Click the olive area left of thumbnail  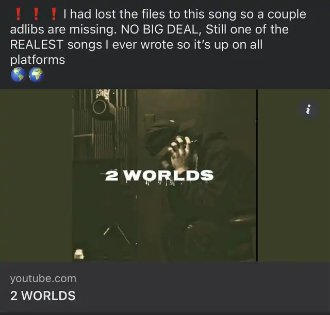(x=36, y=176)
